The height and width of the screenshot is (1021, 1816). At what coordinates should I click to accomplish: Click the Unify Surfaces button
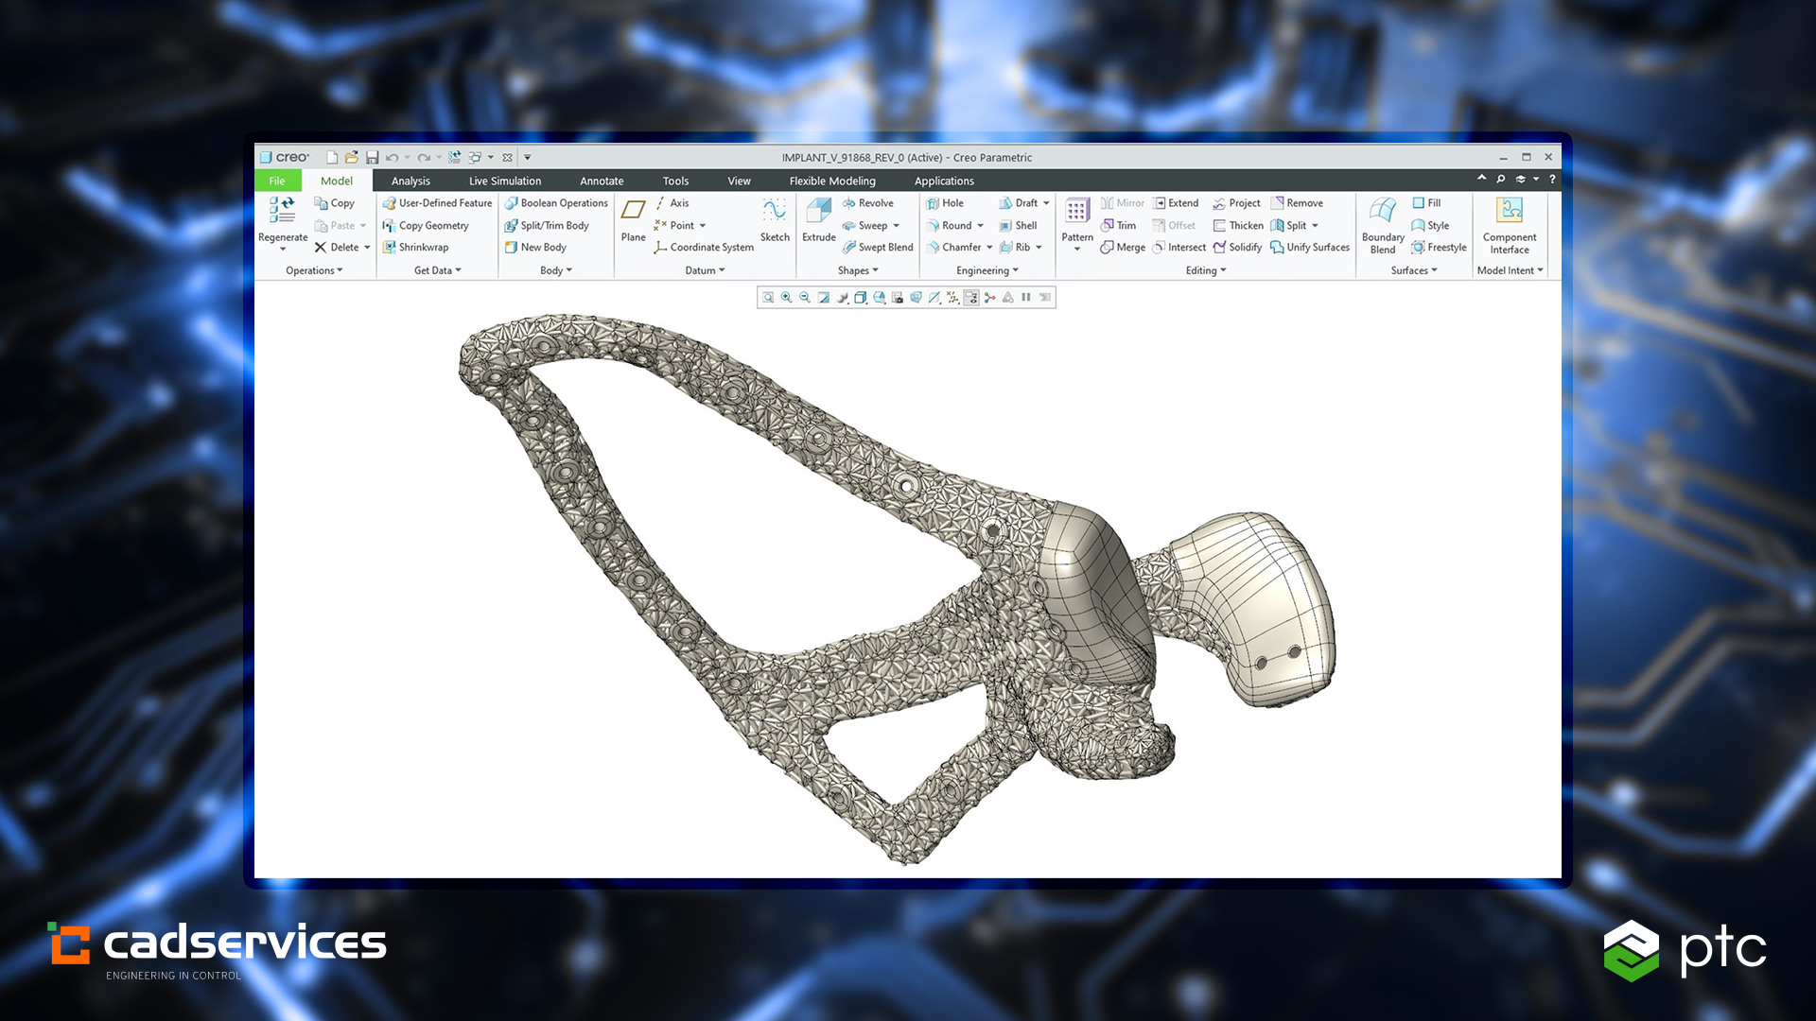(1310, 248)
